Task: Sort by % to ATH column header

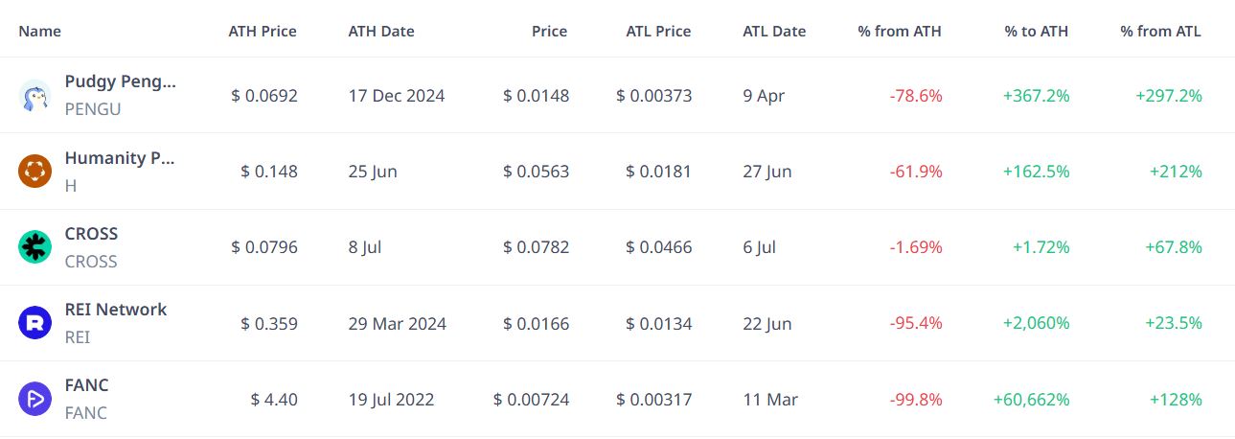Action: pyautogui.click(x=1037, y=31)
